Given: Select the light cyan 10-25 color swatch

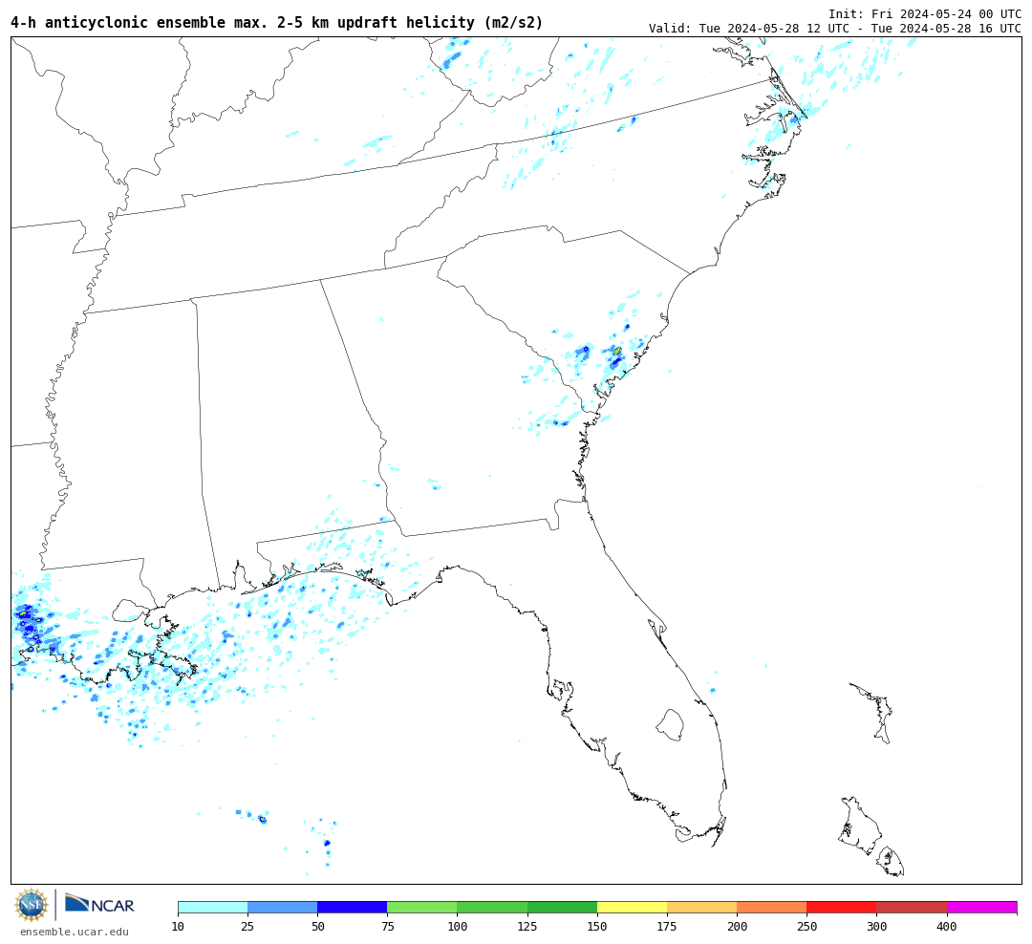Looking at the screenshot, I should click(x=212, y=907).
